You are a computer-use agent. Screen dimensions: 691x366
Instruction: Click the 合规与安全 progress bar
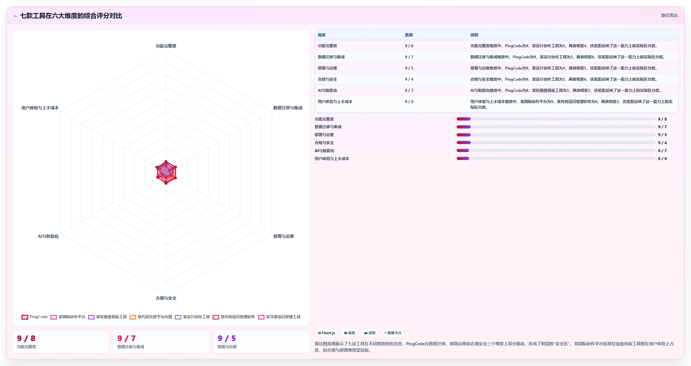click(556, 143)
